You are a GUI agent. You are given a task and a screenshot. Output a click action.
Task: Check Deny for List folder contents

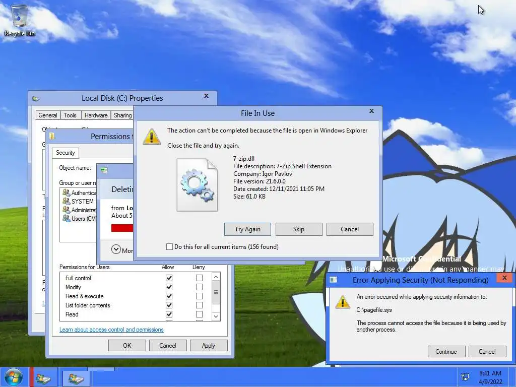point(199,305)
